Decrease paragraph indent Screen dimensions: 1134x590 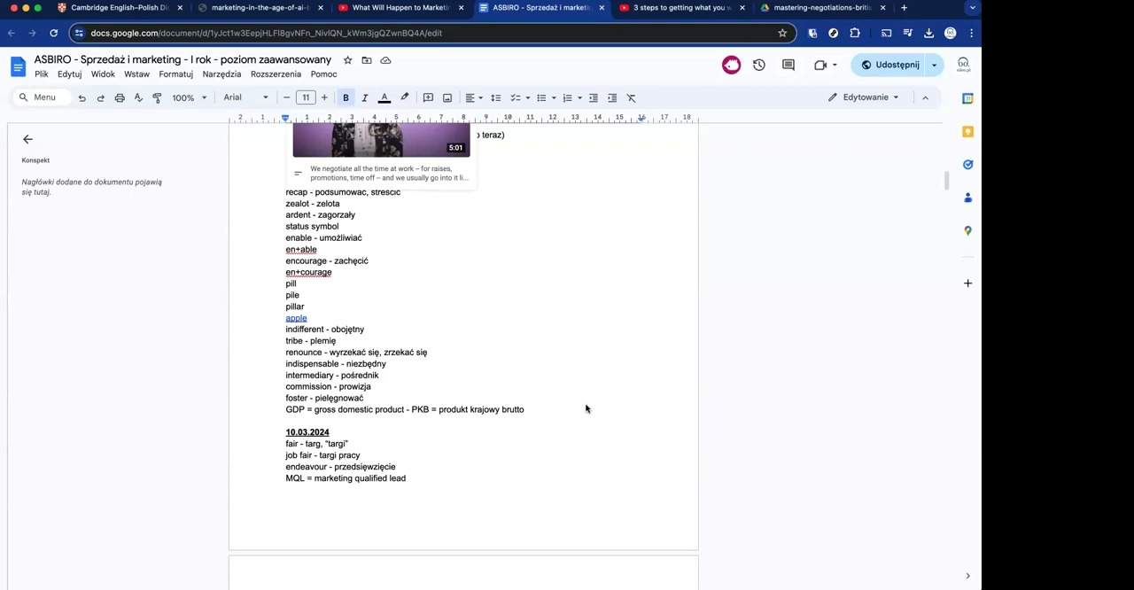tap(594, 97)
